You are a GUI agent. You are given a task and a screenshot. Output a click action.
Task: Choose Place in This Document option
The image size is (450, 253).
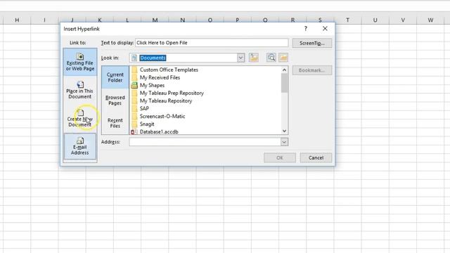(x=80, y=90)
